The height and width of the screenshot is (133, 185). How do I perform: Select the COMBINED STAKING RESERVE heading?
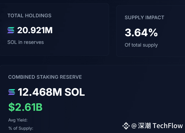pos(45,77)
